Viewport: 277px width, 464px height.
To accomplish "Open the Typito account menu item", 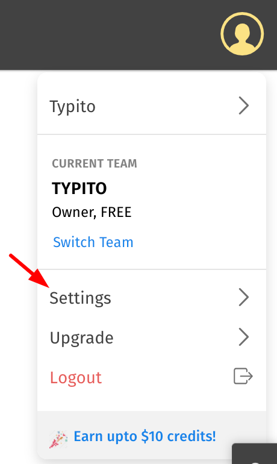I will (x=152, y=106).
